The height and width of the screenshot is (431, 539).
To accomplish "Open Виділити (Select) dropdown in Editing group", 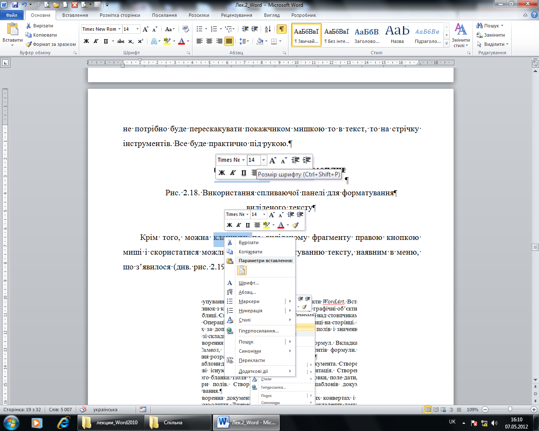I will pos(493,44).
